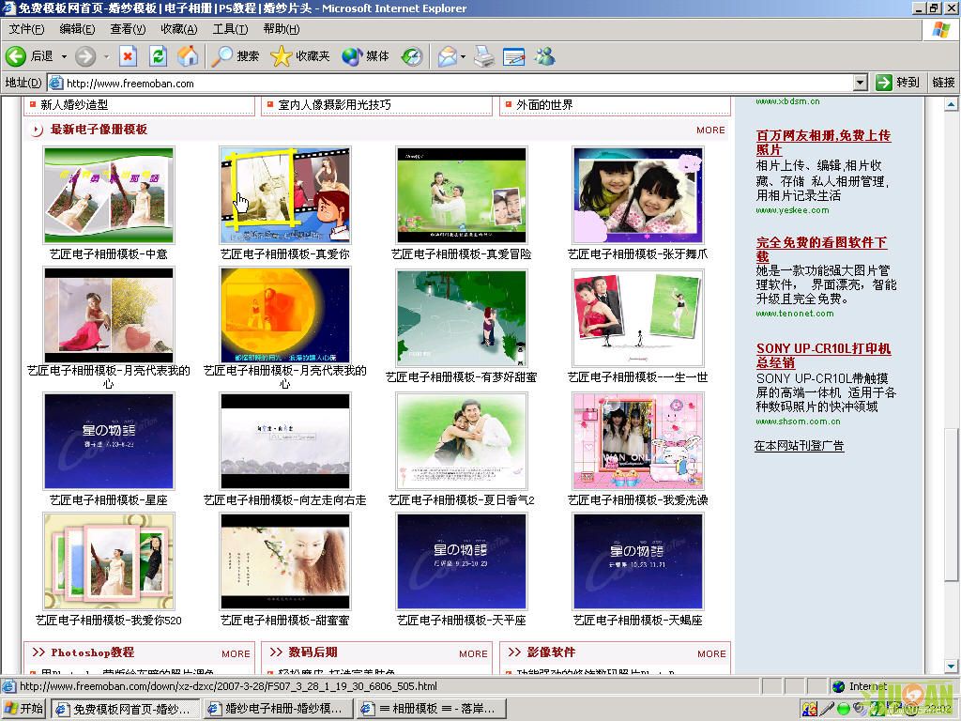
Task: Open the 真爱冒险 template thumbnail
Action: (x=462, y=195)
